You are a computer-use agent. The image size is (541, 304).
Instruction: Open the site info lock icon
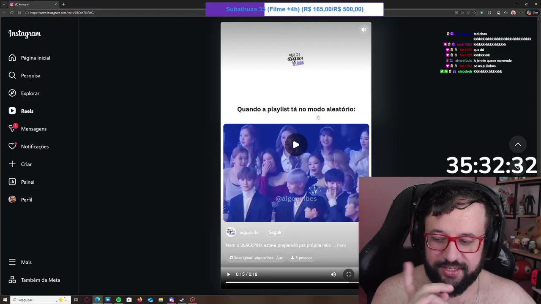pyautogui.click(x=27, y=13)
